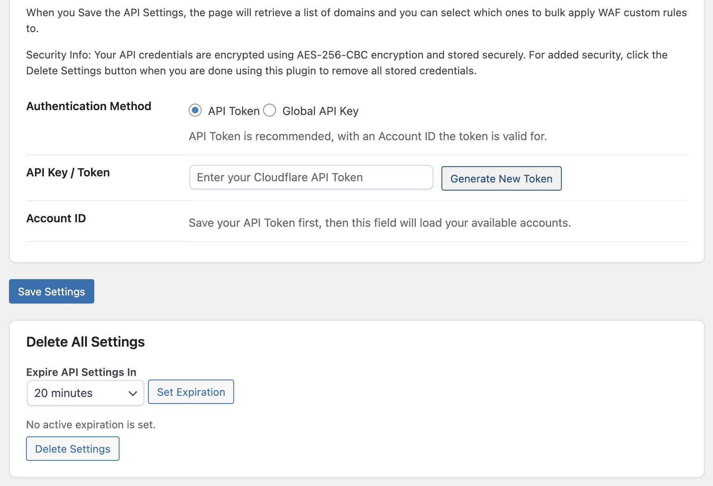The image size is (713, 486).
Task: Choose the Global API Key radio option
Action: pos(270,111)
